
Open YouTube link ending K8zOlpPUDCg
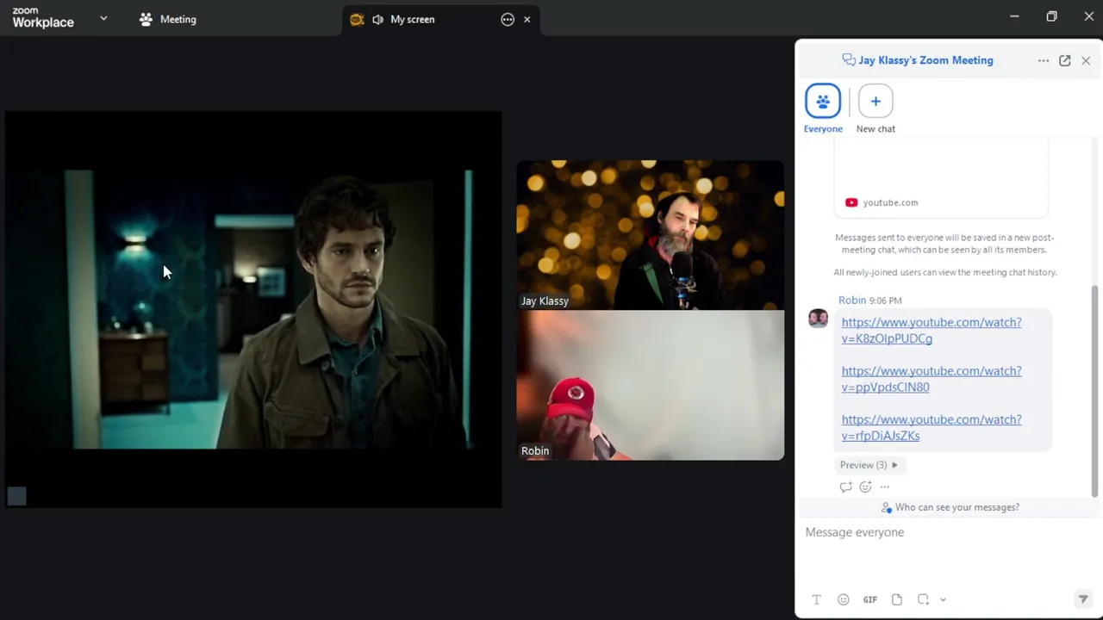pyautogui.click(x=932, y=330)
